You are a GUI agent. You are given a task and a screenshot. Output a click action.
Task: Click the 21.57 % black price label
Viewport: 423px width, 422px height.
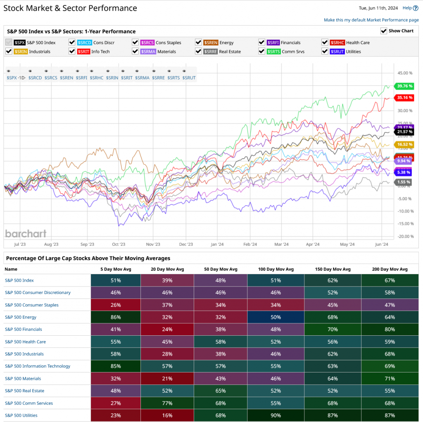pos(404,132)
